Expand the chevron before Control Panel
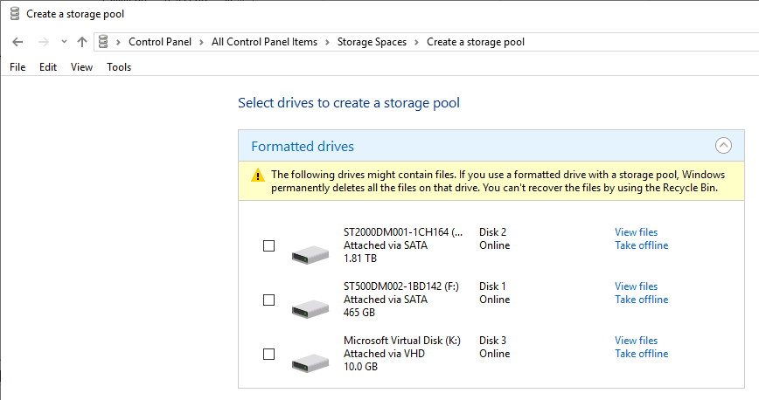The height and width of the screenshot is (400, 759). (118, 42)
